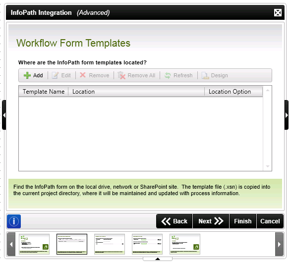Click the Location column header
The height and width of the screenshot is (262, 291).
136,92
